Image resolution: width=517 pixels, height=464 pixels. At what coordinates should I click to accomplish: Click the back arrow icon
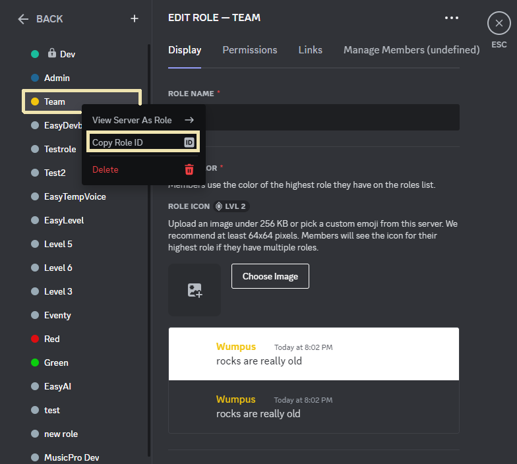tap(23, 19)
